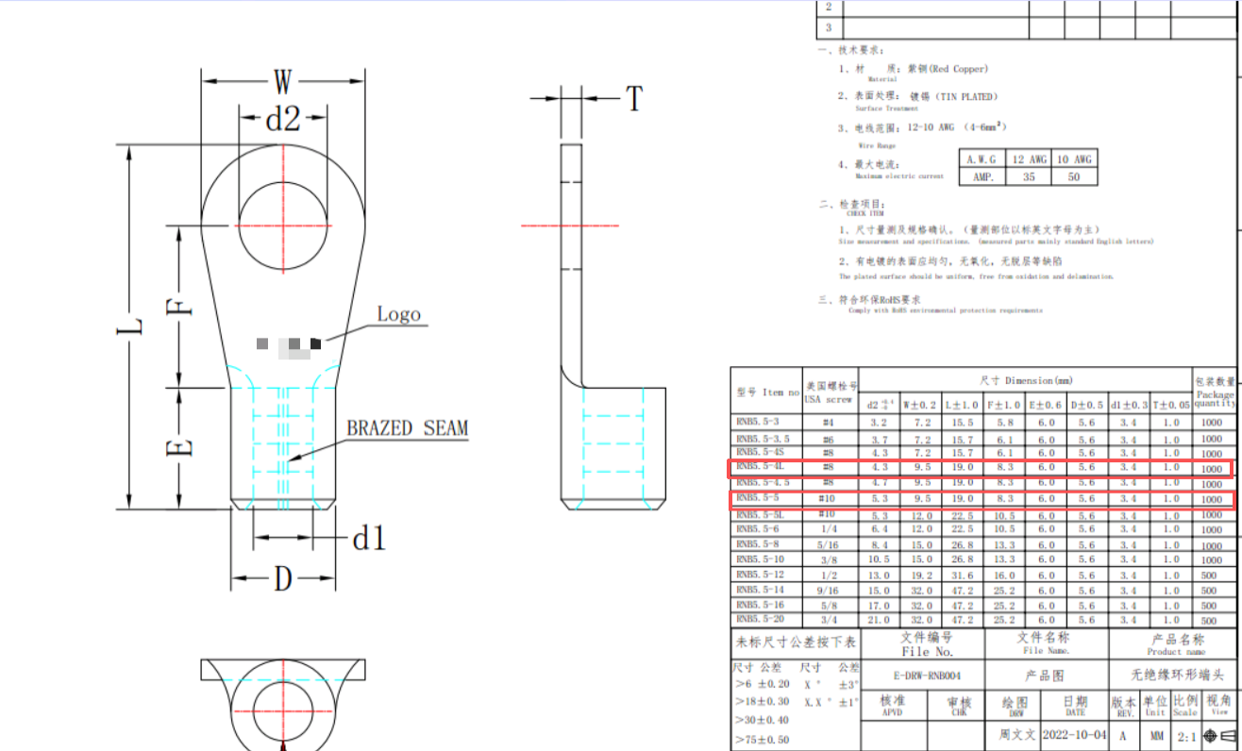Click the 周文文 drafter name cell
The width and height of the screenshot is (1242, 751).
pyautogui.click(x=1016, y=735)
